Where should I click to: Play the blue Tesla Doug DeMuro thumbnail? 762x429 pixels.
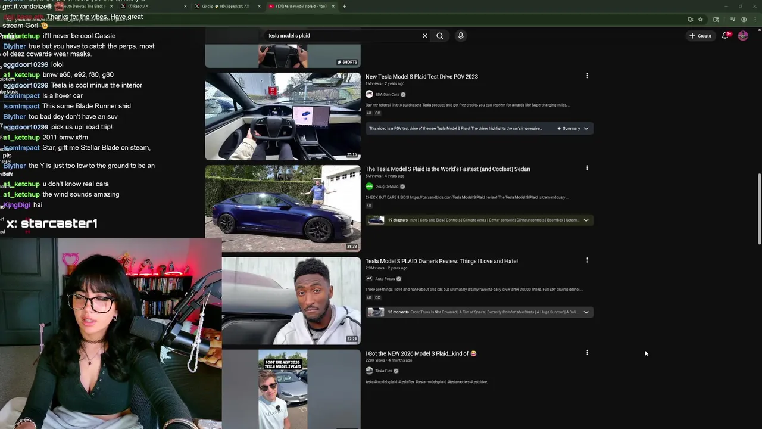click(283, 209)
